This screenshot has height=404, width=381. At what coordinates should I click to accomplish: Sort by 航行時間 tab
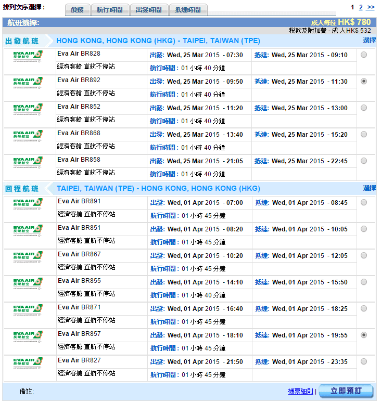click(110, 10)
